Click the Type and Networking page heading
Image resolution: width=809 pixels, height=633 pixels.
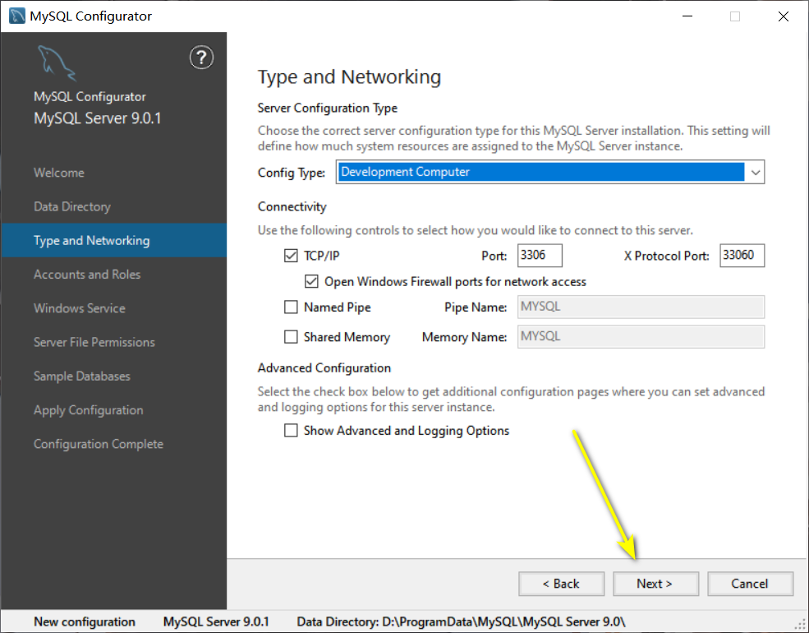coord(349,77)
